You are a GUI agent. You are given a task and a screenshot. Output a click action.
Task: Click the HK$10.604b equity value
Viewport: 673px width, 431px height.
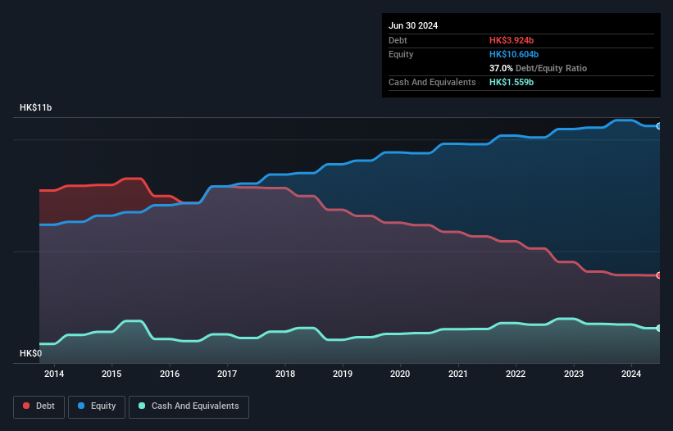(x=514, y=54)
